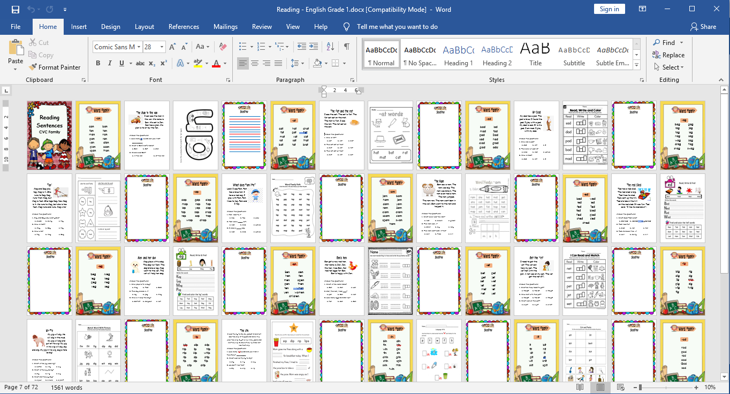Click the Paste clipboard icon
The height and width of the screenshot is (394, 730).
pyautogui.click(x=16, y=48)
